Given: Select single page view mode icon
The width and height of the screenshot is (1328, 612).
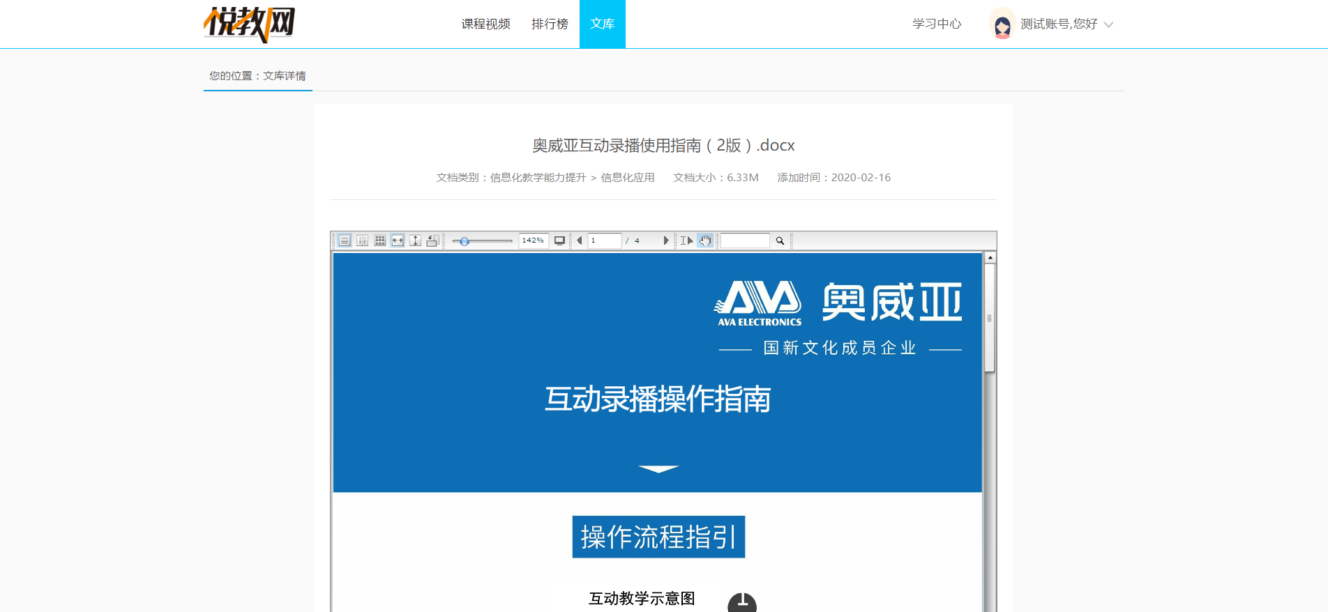Looking at the screenshot, I should (345, 240).
